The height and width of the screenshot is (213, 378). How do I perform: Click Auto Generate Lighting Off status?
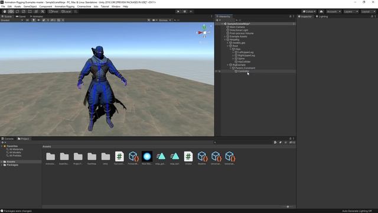(357, 211)
